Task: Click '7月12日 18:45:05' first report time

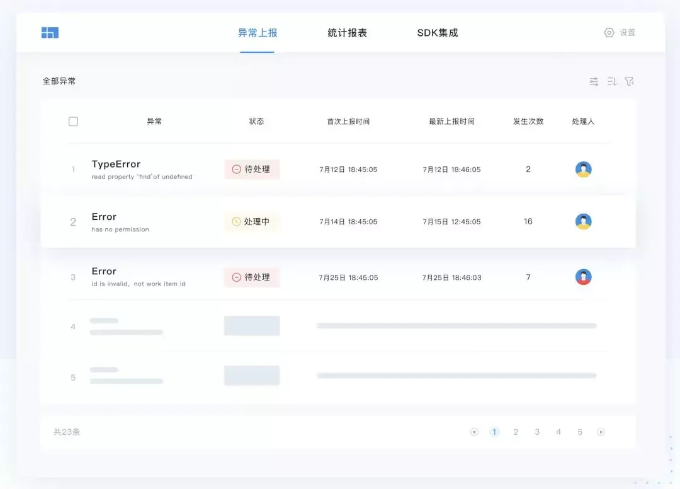Action: pyautogui.click(x=348, y=170)
